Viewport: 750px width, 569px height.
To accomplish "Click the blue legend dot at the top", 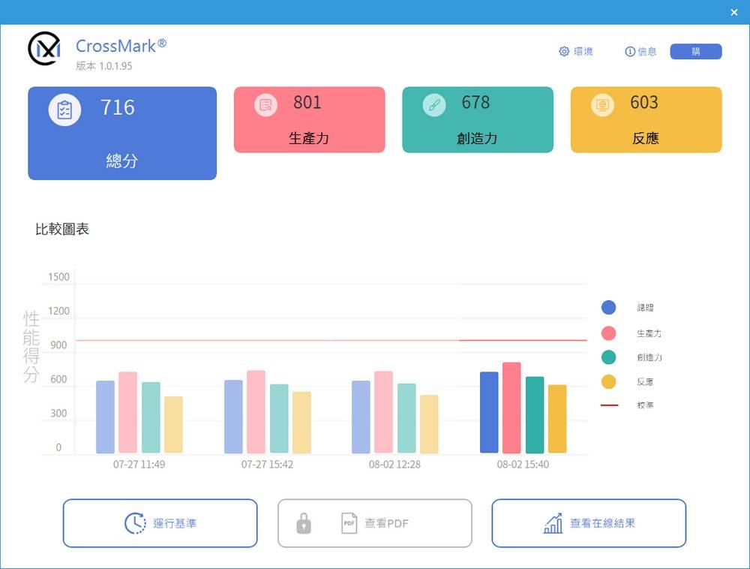I will (608, 307).
